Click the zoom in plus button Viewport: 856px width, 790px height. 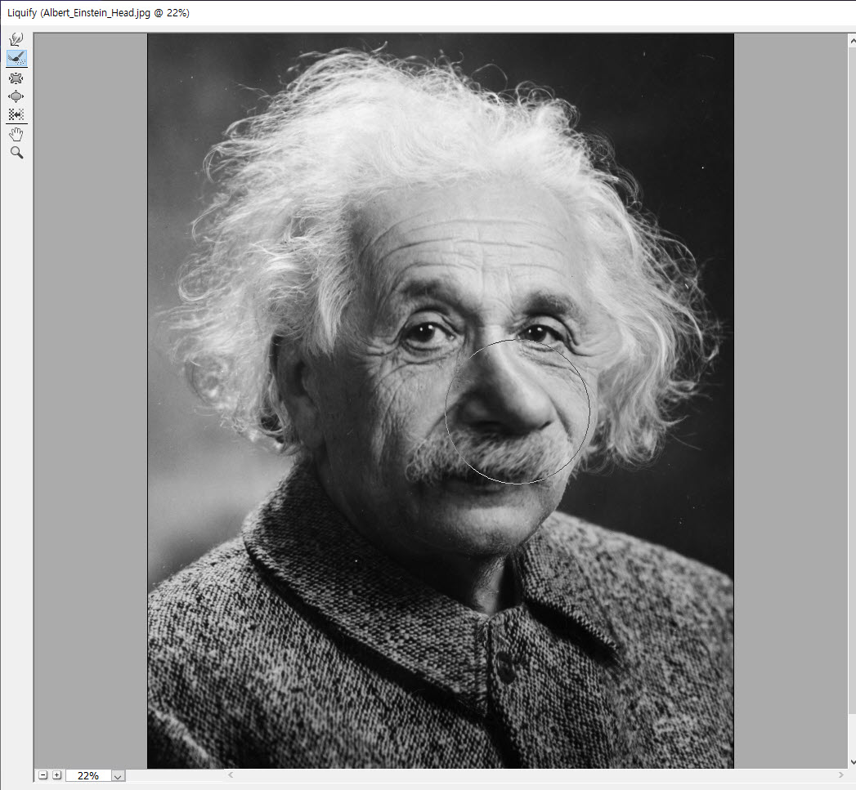tap(56, 775)
